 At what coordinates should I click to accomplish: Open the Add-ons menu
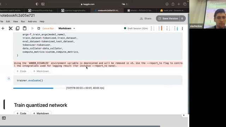(32, 22)
